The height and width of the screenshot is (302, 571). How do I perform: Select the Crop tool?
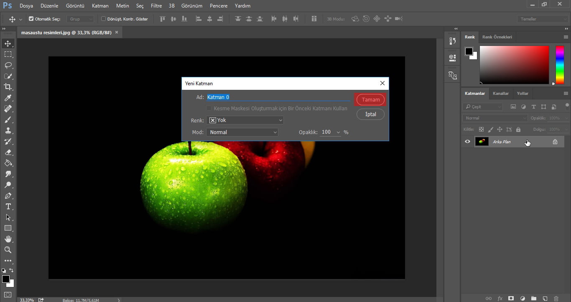pos(8,87)
